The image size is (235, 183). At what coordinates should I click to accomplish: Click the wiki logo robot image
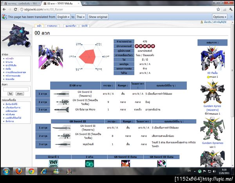16,36
